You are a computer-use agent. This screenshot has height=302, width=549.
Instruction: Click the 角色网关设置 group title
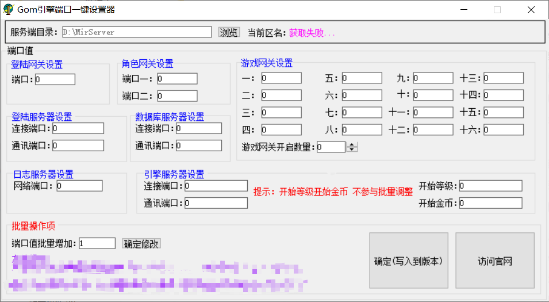pyautogui.click(x=147, y=64)
